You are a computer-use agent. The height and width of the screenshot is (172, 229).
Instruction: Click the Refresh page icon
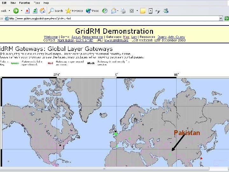[35, 11]
